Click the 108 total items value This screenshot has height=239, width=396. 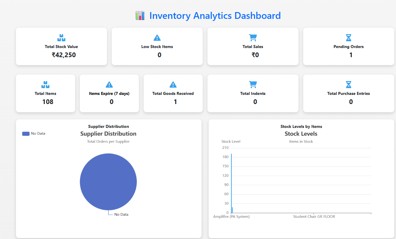(x=48, y=102)
